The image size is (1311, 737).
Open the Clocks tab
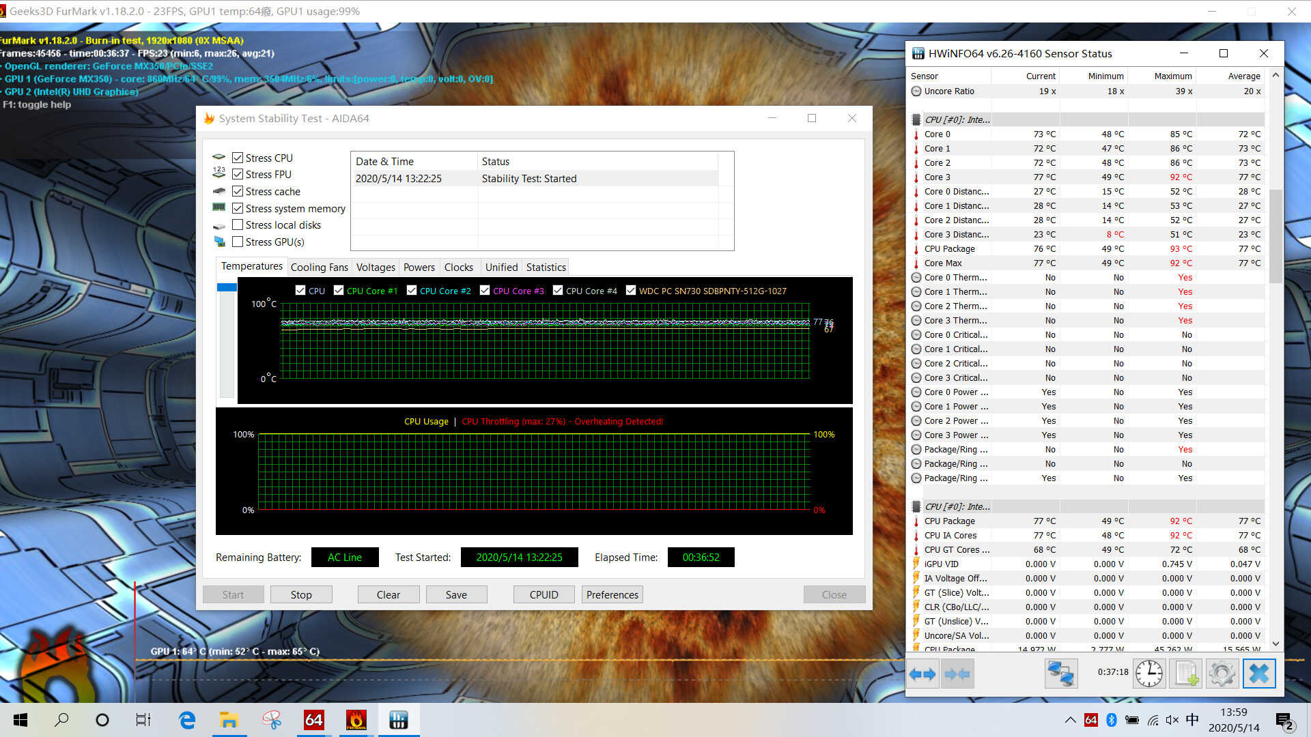458,268
